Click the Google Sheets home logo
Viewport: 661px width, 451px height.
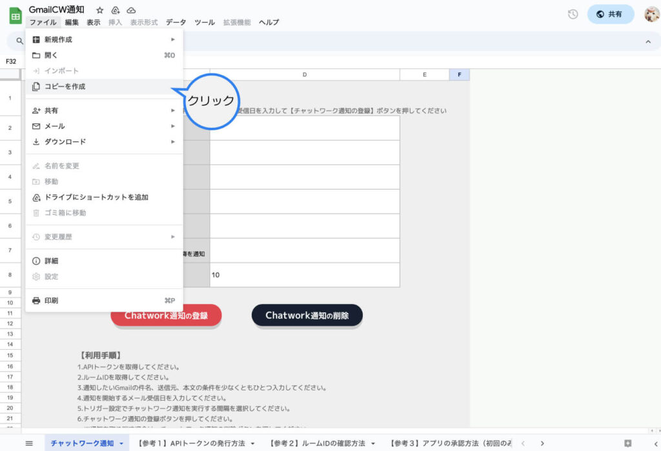(15, 16)
